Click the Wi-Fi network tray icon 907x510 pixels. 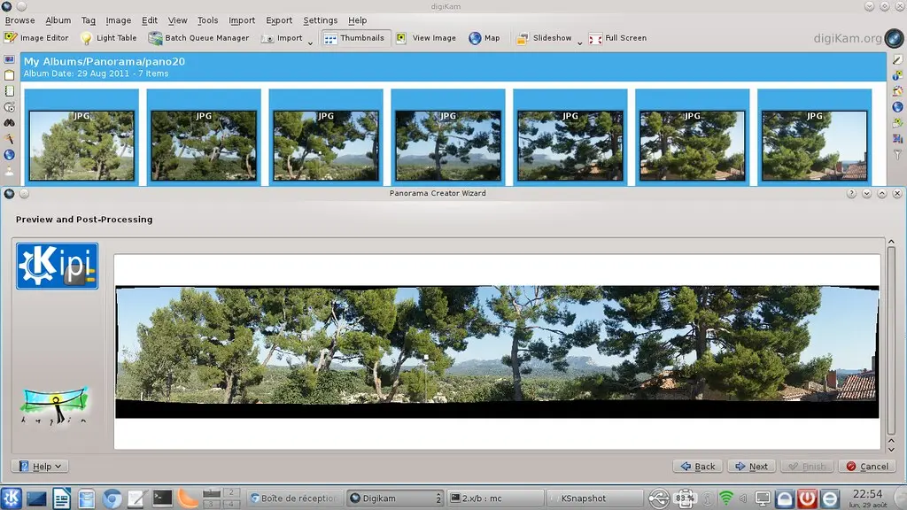tap(725, 498)
